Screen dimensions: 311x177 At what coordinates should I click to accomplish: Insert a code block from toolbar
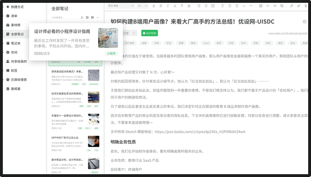point(275,6)
